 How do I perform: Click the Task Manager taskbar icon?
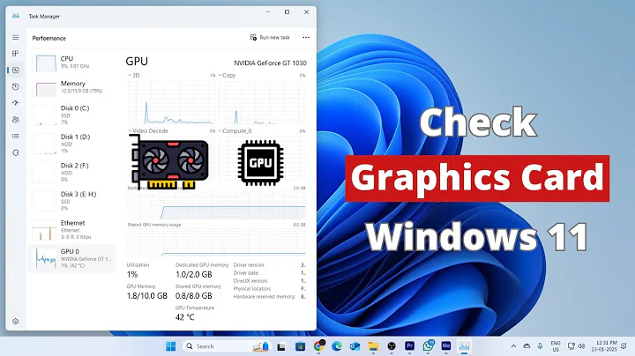pos(464,346)
